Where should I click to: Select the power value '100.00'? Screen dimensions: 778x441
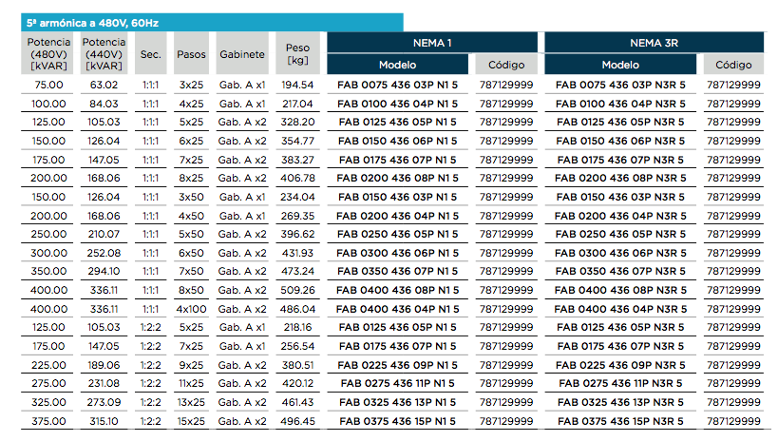pyautogui.click(x=48, y=104)
